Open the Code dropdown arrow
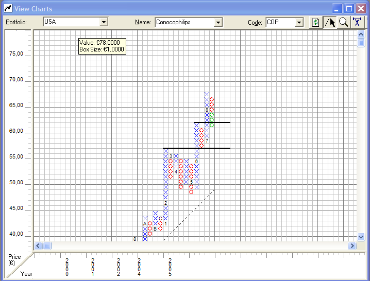This screenshot has height=281, width=370. (299, 22)
